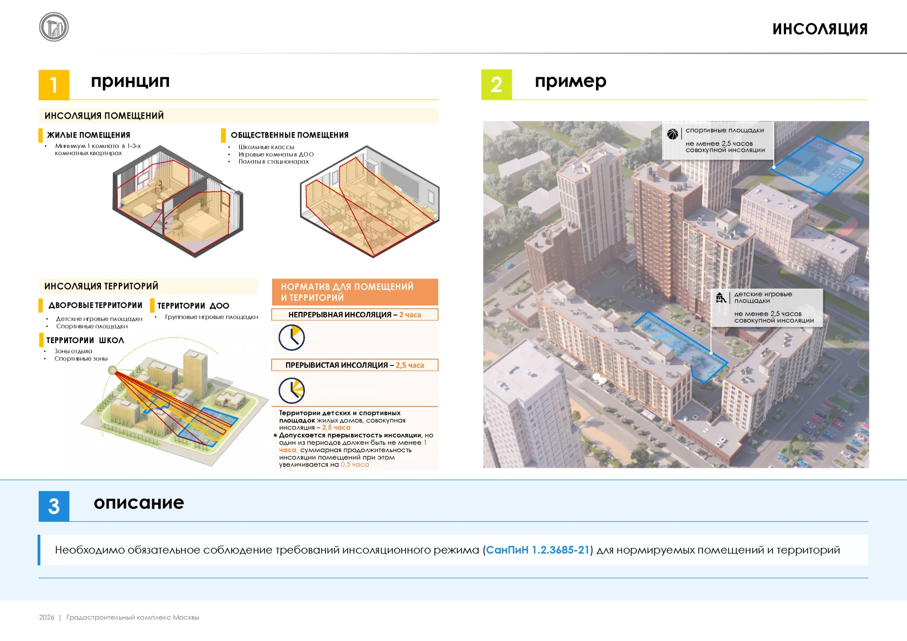Select the blue number 3 badge
This screenshot has width=907, height=641.
click(x=54, y=506)
